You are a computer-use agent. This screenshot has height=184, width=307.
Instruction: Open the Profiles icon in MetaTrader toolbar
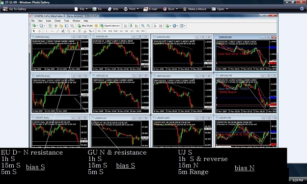click(x=41, y=26)
